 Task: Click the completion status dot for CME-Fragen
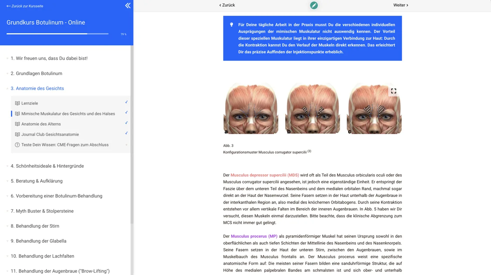[x=126, y=145]
